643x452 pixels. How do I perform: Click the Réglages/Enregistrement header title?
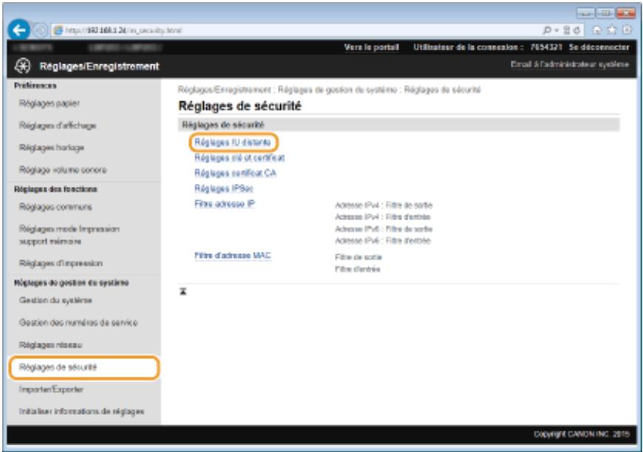point(99,66)
